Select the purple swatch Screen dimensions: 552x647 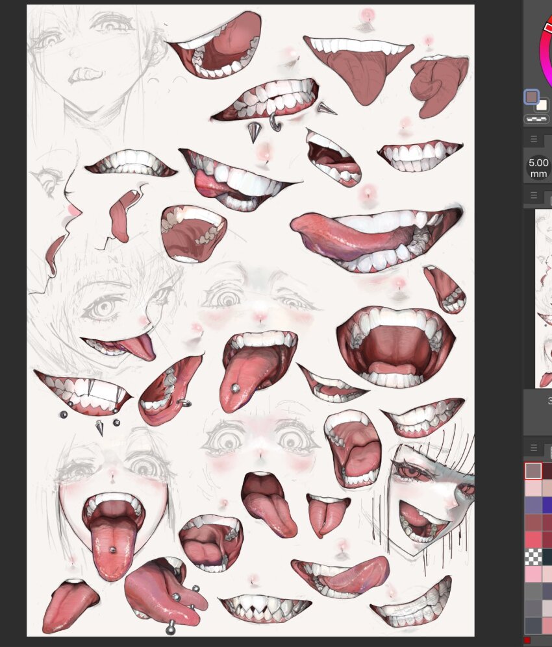[533, 505]
